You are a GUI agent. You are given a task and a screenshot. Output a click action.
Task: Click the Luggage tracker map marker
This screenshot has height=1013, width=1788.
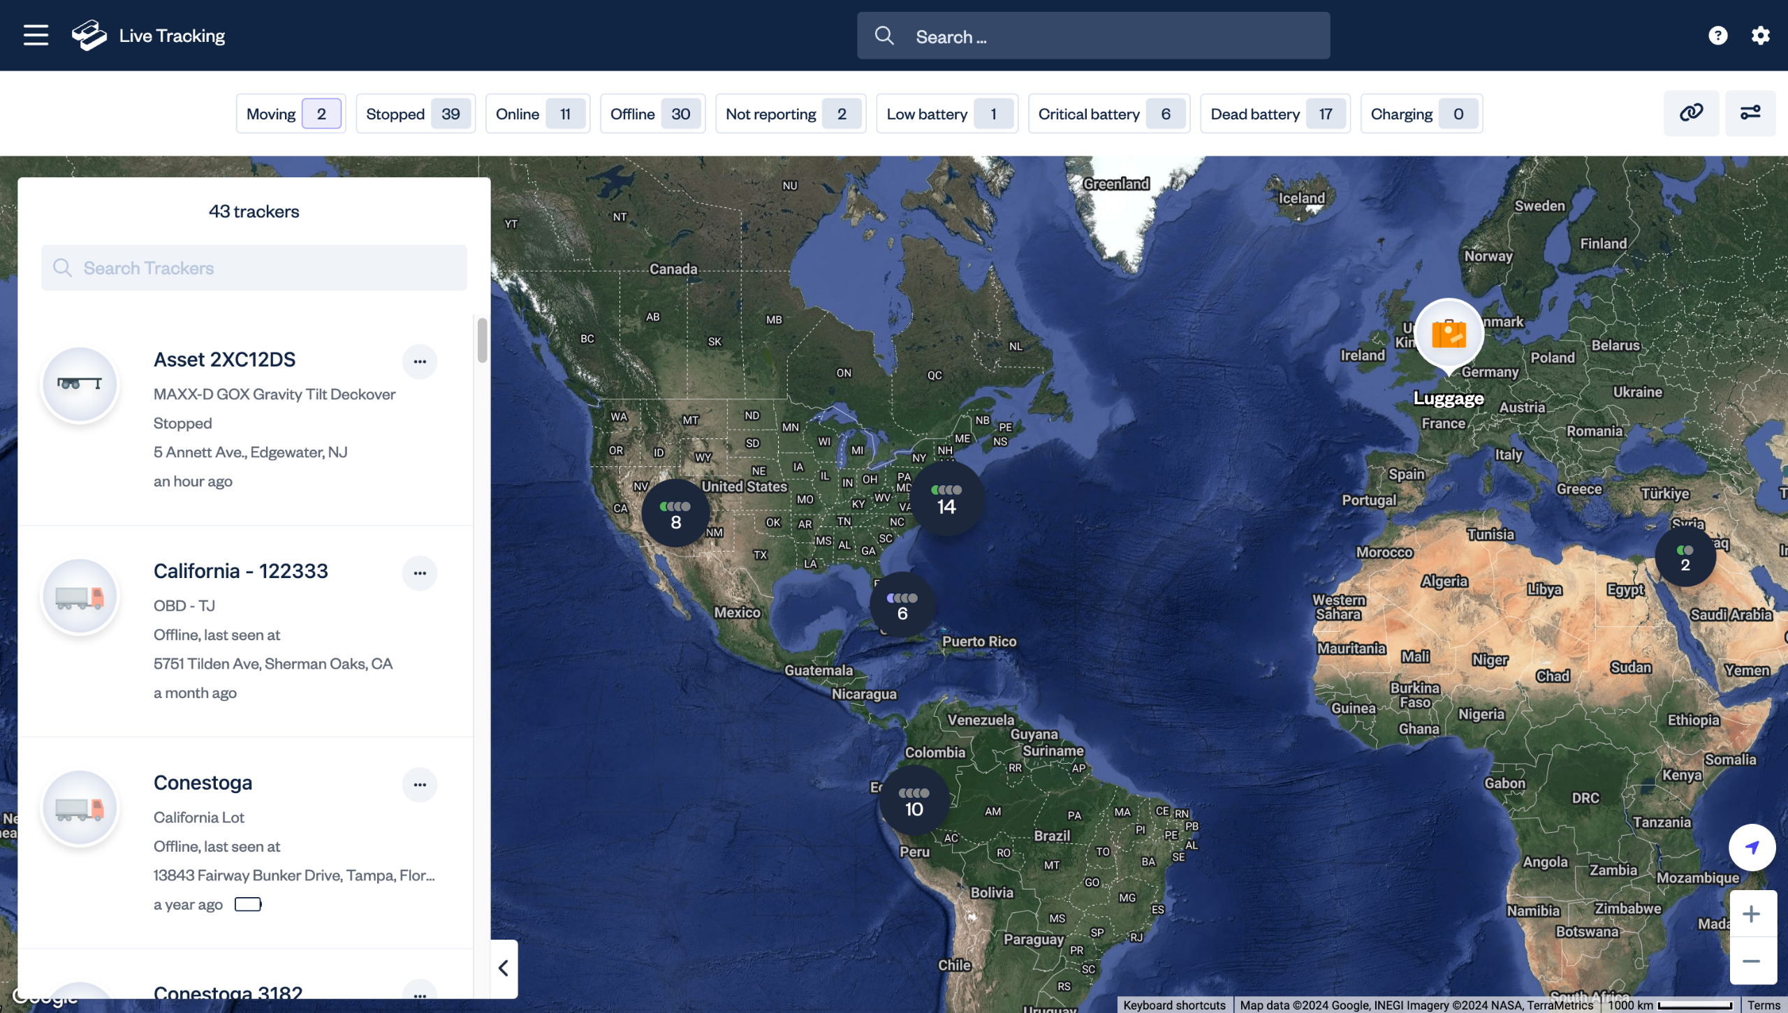point(1449,334)
